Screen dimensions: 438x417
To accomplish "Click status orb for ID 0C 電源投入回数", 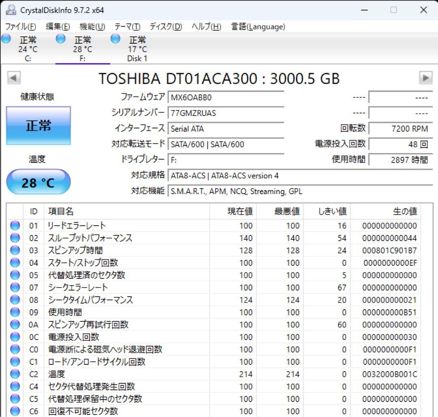I will pos(15,337).
